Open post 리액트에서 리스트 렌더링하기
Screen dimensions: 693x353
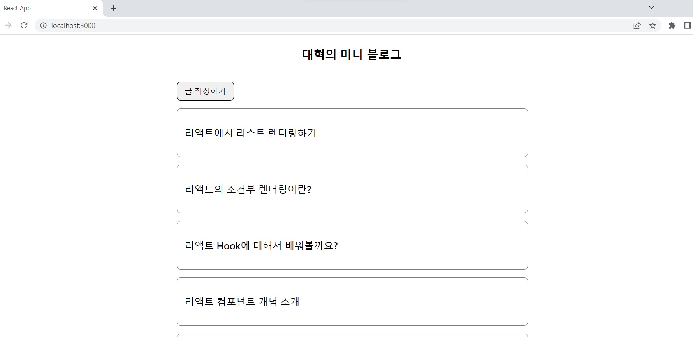[x=352, y=133]
